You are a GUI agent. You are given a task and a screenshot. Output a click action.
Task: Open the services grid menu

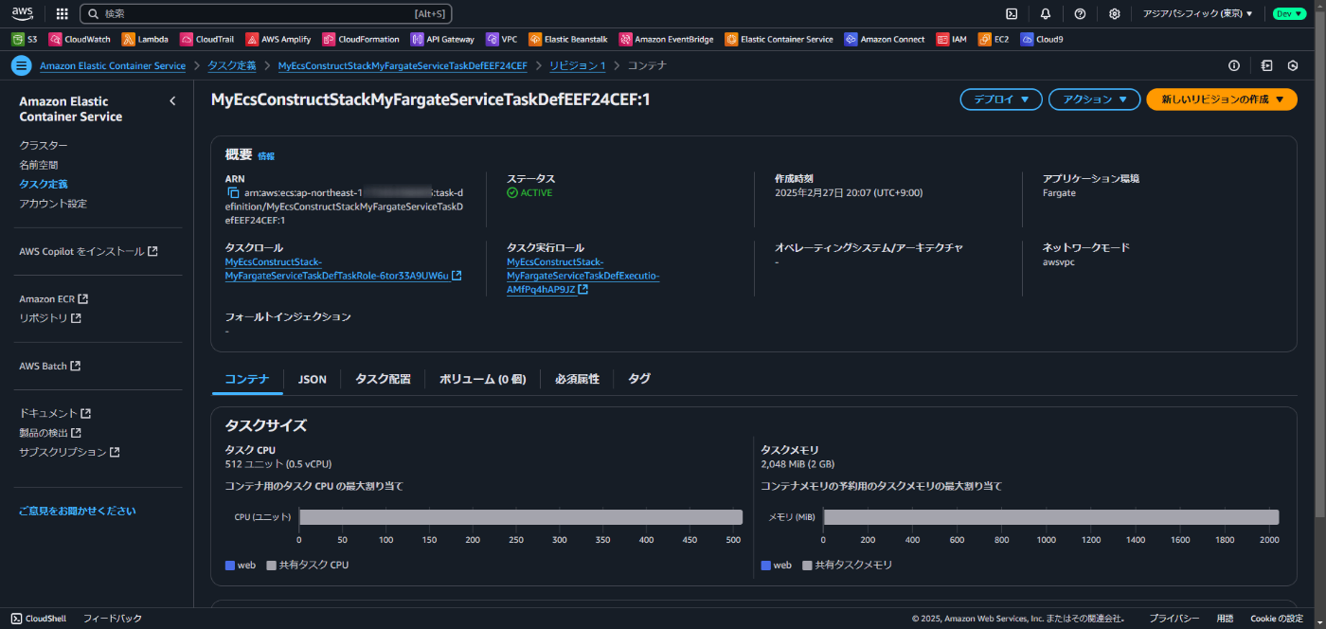(62, 14)
